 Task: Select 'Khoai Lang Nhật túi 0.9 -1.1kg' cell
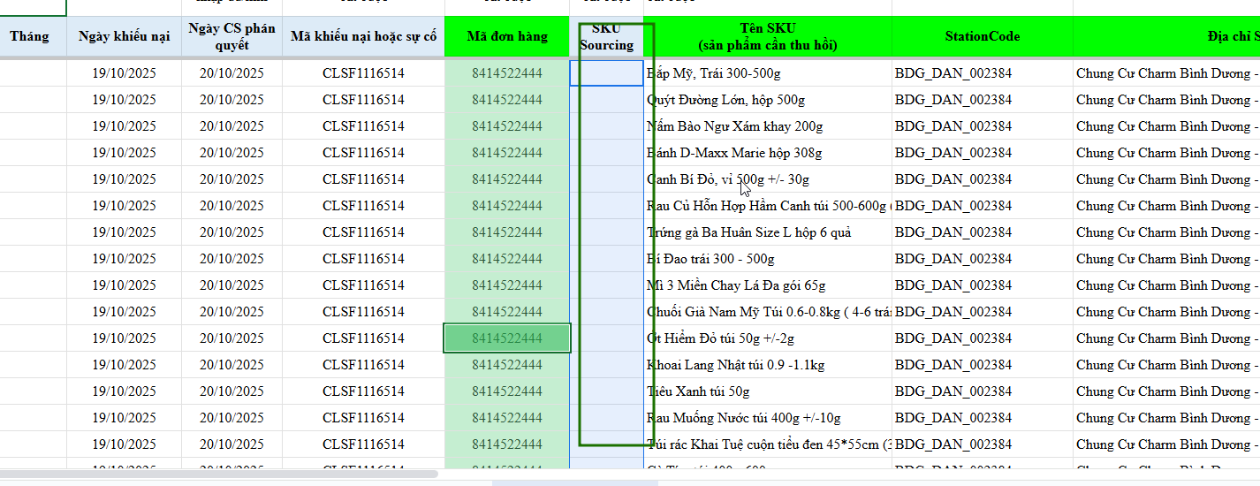pos(768,365)
